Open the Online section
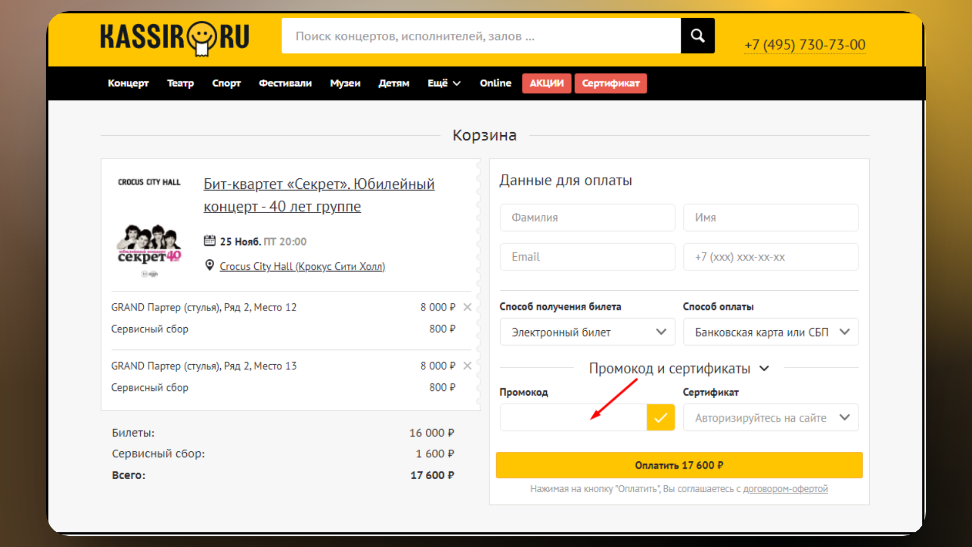 [495, 83]
